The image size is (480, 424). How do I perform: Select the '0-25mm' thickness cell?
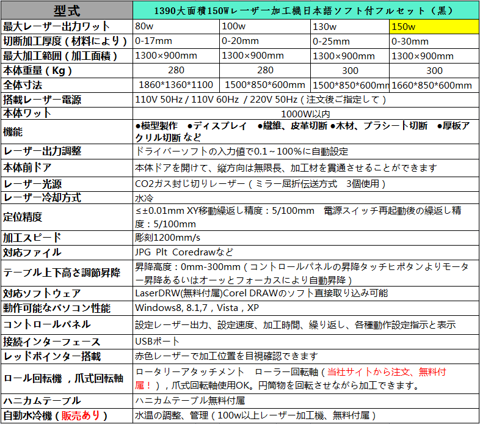349,41
